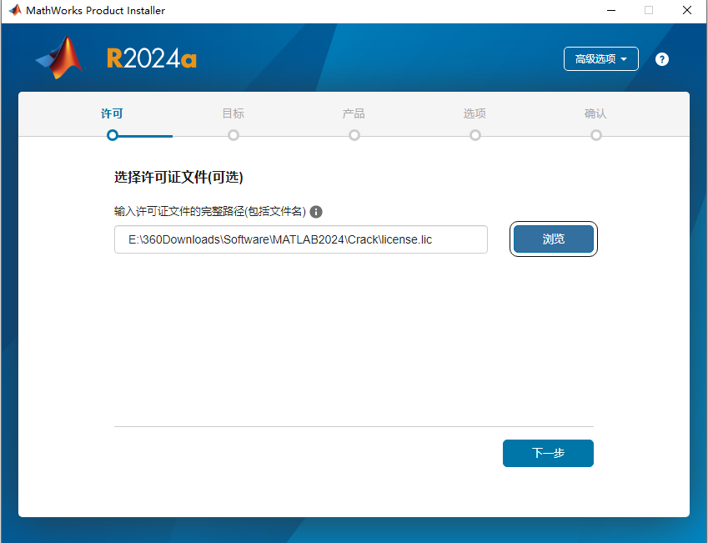The width and height of the screenshot is (708, 543).
Task: Click the help question mark icon
Action: tap(661, 59)
